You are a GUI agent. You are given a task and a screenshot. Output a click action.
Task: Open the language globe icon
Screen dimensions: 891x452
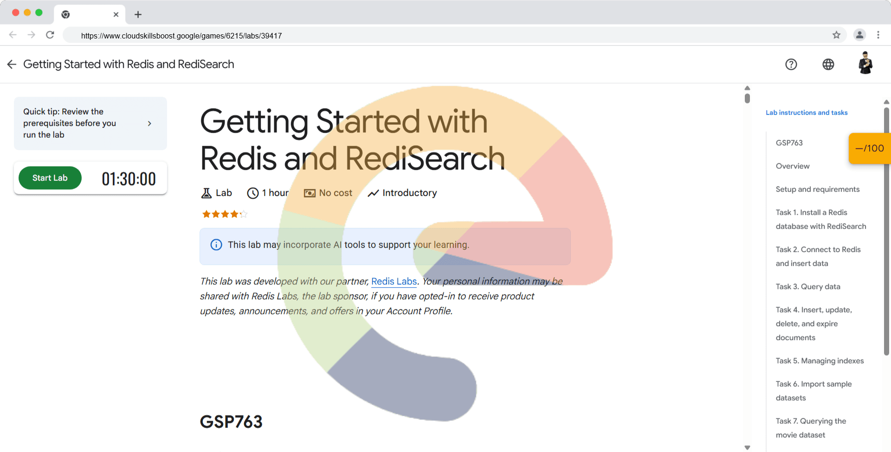click(828, 64)
